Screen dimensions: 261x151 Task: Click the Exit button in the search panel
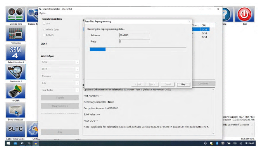pos(60,132)
